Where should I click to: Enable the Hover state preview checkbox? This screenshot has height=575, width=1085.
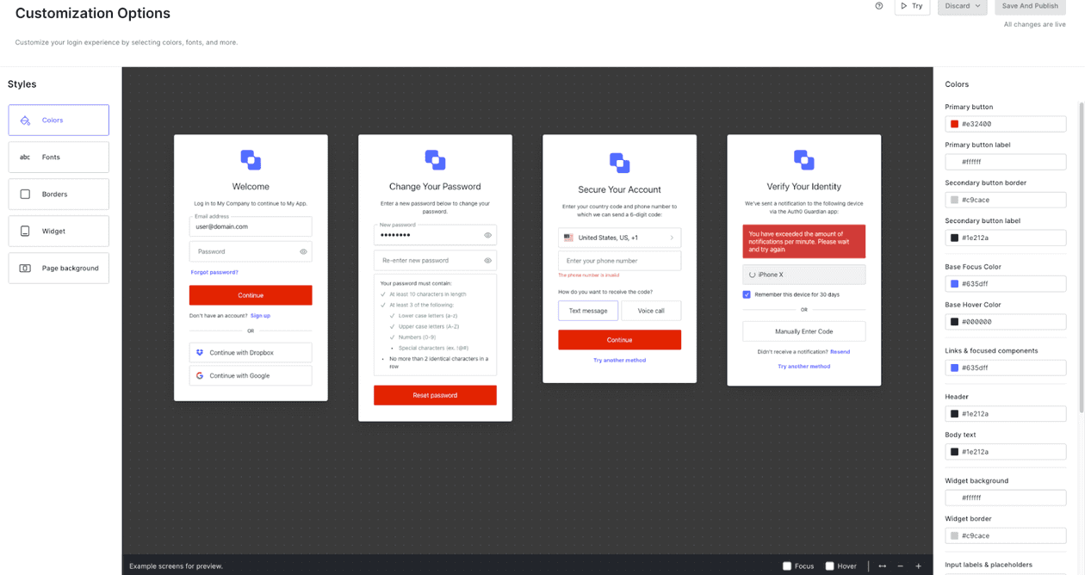coord(828,566)
